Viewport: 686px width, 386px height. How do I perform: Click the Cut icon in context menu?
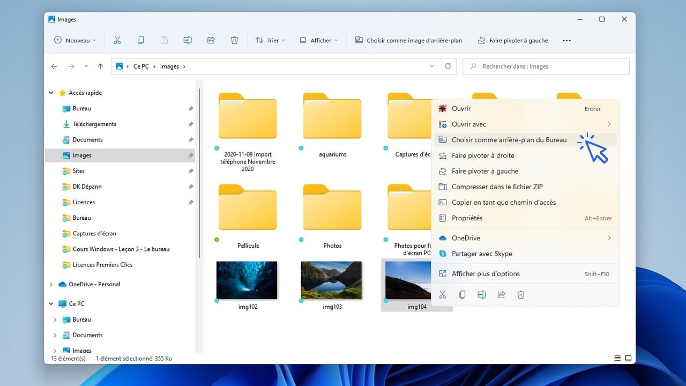[443, 294]
